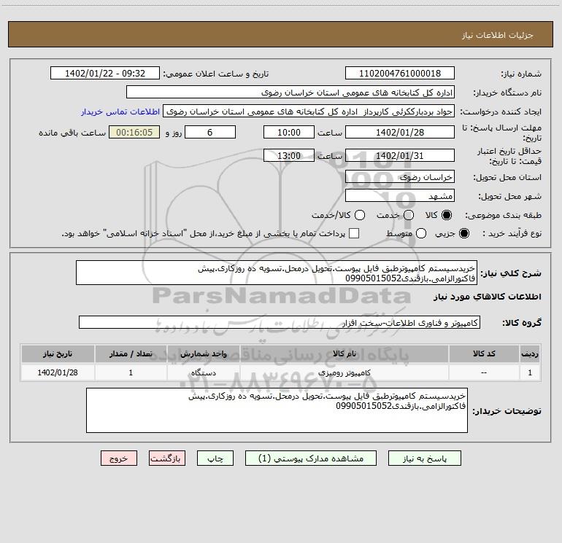Click the delivery province field خراسان رضوی
562x543 pixels.
click(x=400, y=177)
